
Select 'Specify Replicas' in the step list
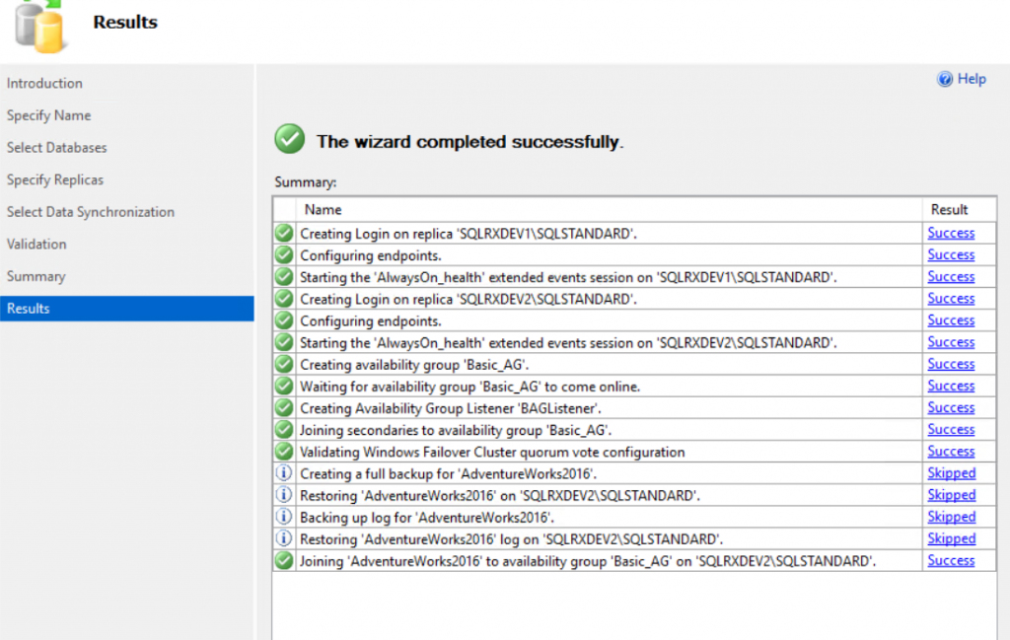55,179
